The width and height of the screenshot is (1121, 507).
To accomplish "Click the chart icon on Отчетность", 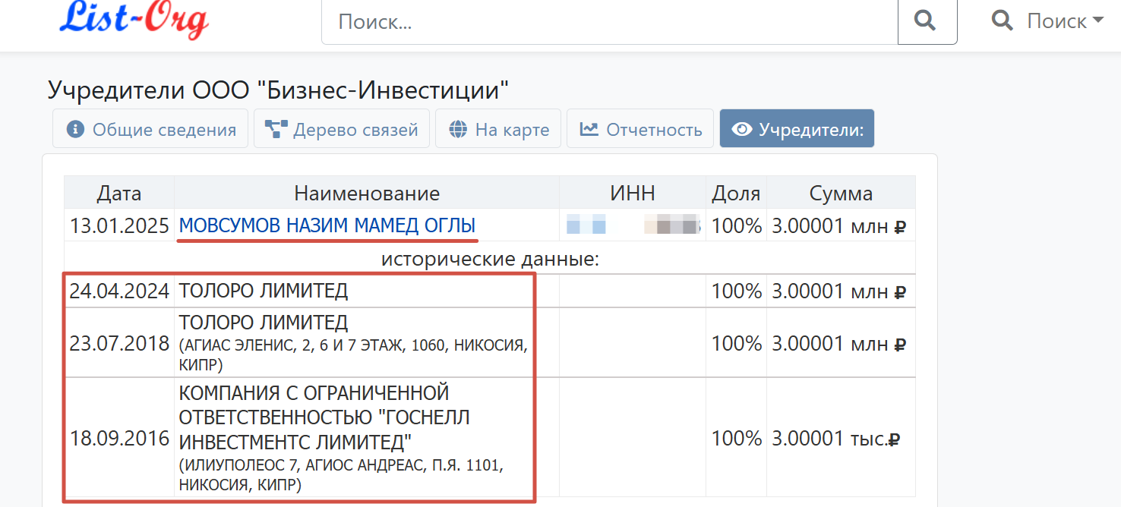I will click(589, 129).
